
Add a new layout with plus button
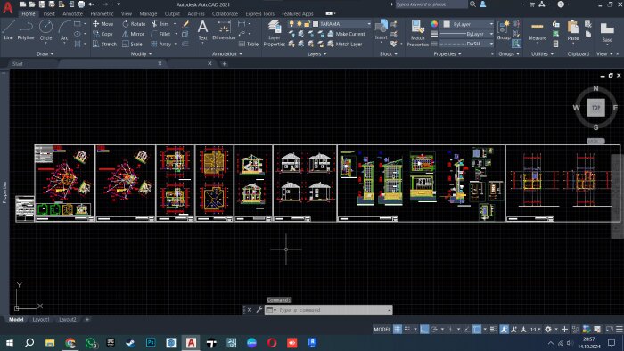(86, 320)
